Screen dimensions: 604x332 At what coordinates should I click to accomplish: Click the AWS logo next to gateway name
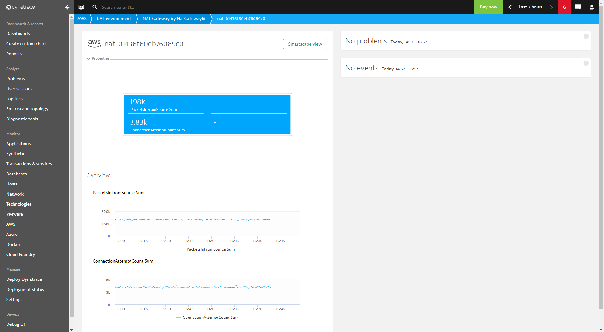coord(94,43)
